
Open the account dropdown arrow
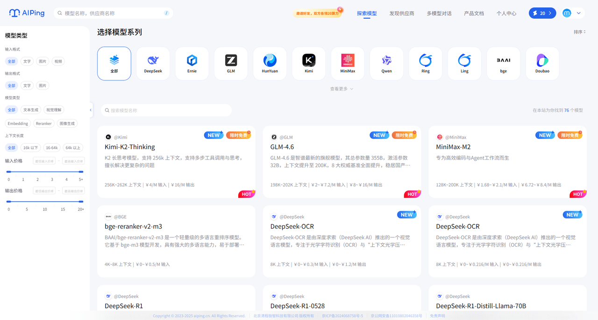pos(579,13)
